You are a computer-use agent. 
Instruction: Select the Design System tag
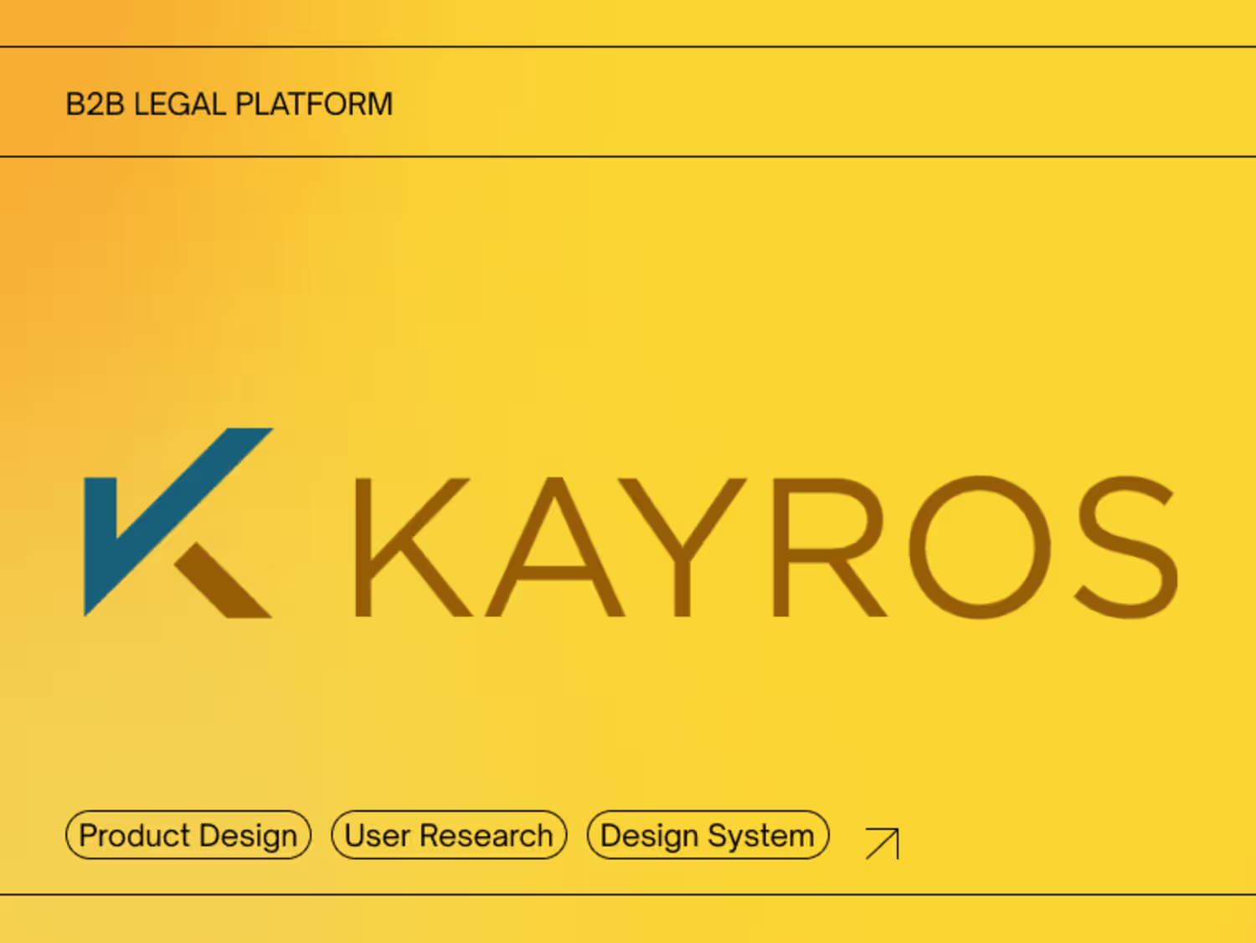(708, 835)
